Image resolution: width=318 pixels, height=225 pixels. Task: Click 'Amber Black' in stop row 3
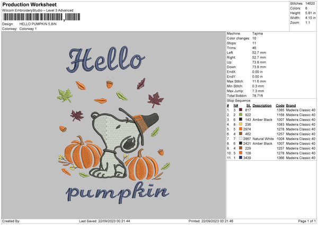pos(262,119)
